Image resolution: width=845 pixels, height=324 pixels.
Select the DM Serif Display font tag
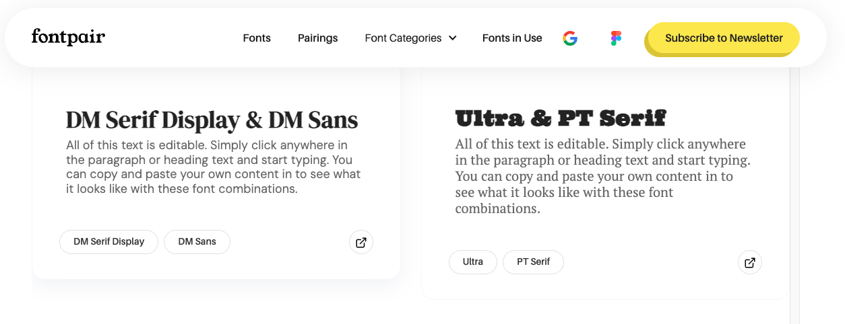[x=109, y=242]
